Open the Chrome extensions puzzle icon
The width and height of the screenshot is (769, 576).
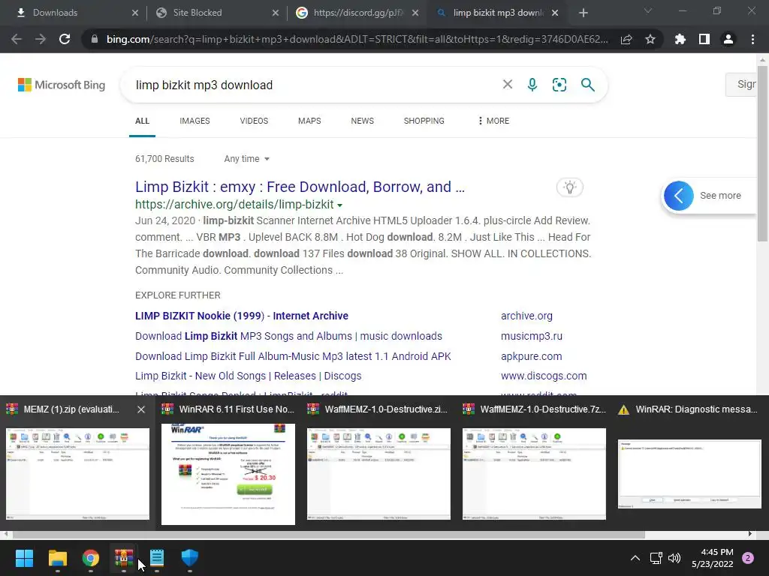[x=680, y=39]
